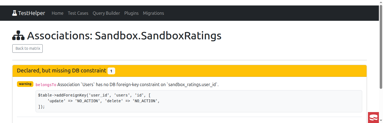Go to the TestHelper brand link

click(29, 13)
